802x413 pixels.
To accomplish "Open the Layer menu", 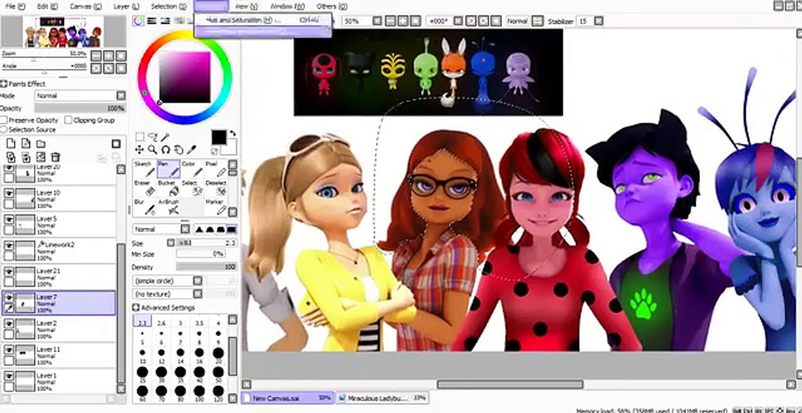I will [x=126, y=6].
